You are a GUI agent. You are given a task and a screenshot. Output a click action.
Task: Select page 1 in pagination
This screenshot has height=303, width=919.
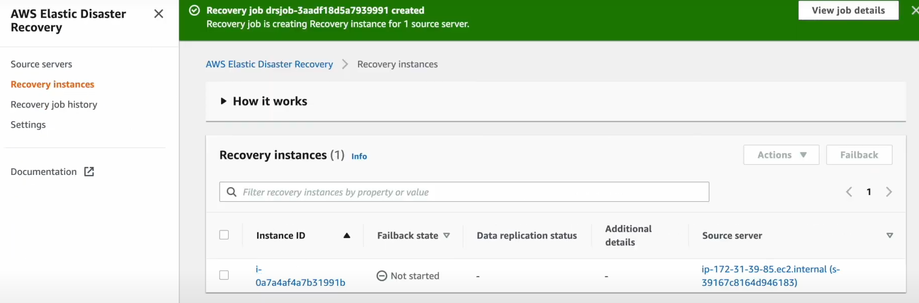coord(869,192)
